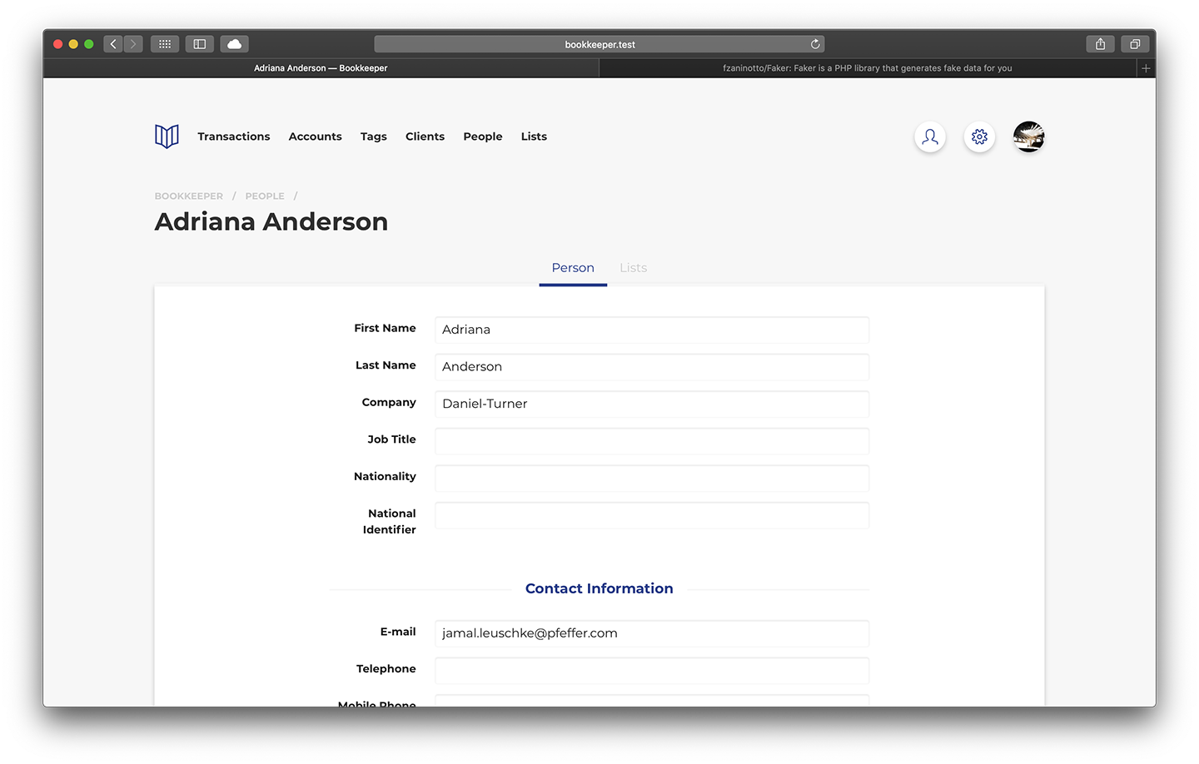Click the Contact Information section heading
The width and height of the screenshot is (1199, 764).
[599, 588]
